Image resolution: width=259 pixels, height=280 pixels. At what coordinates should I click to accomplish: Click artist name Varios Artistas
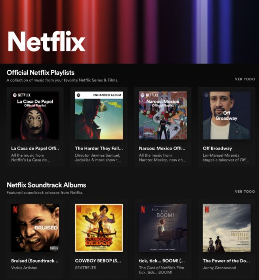pos(24,268)
